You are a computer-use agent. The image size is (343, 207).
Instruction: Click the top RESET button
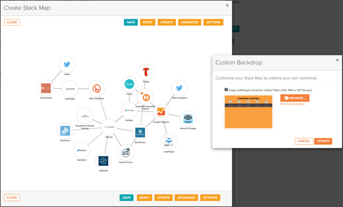[148, 22]
